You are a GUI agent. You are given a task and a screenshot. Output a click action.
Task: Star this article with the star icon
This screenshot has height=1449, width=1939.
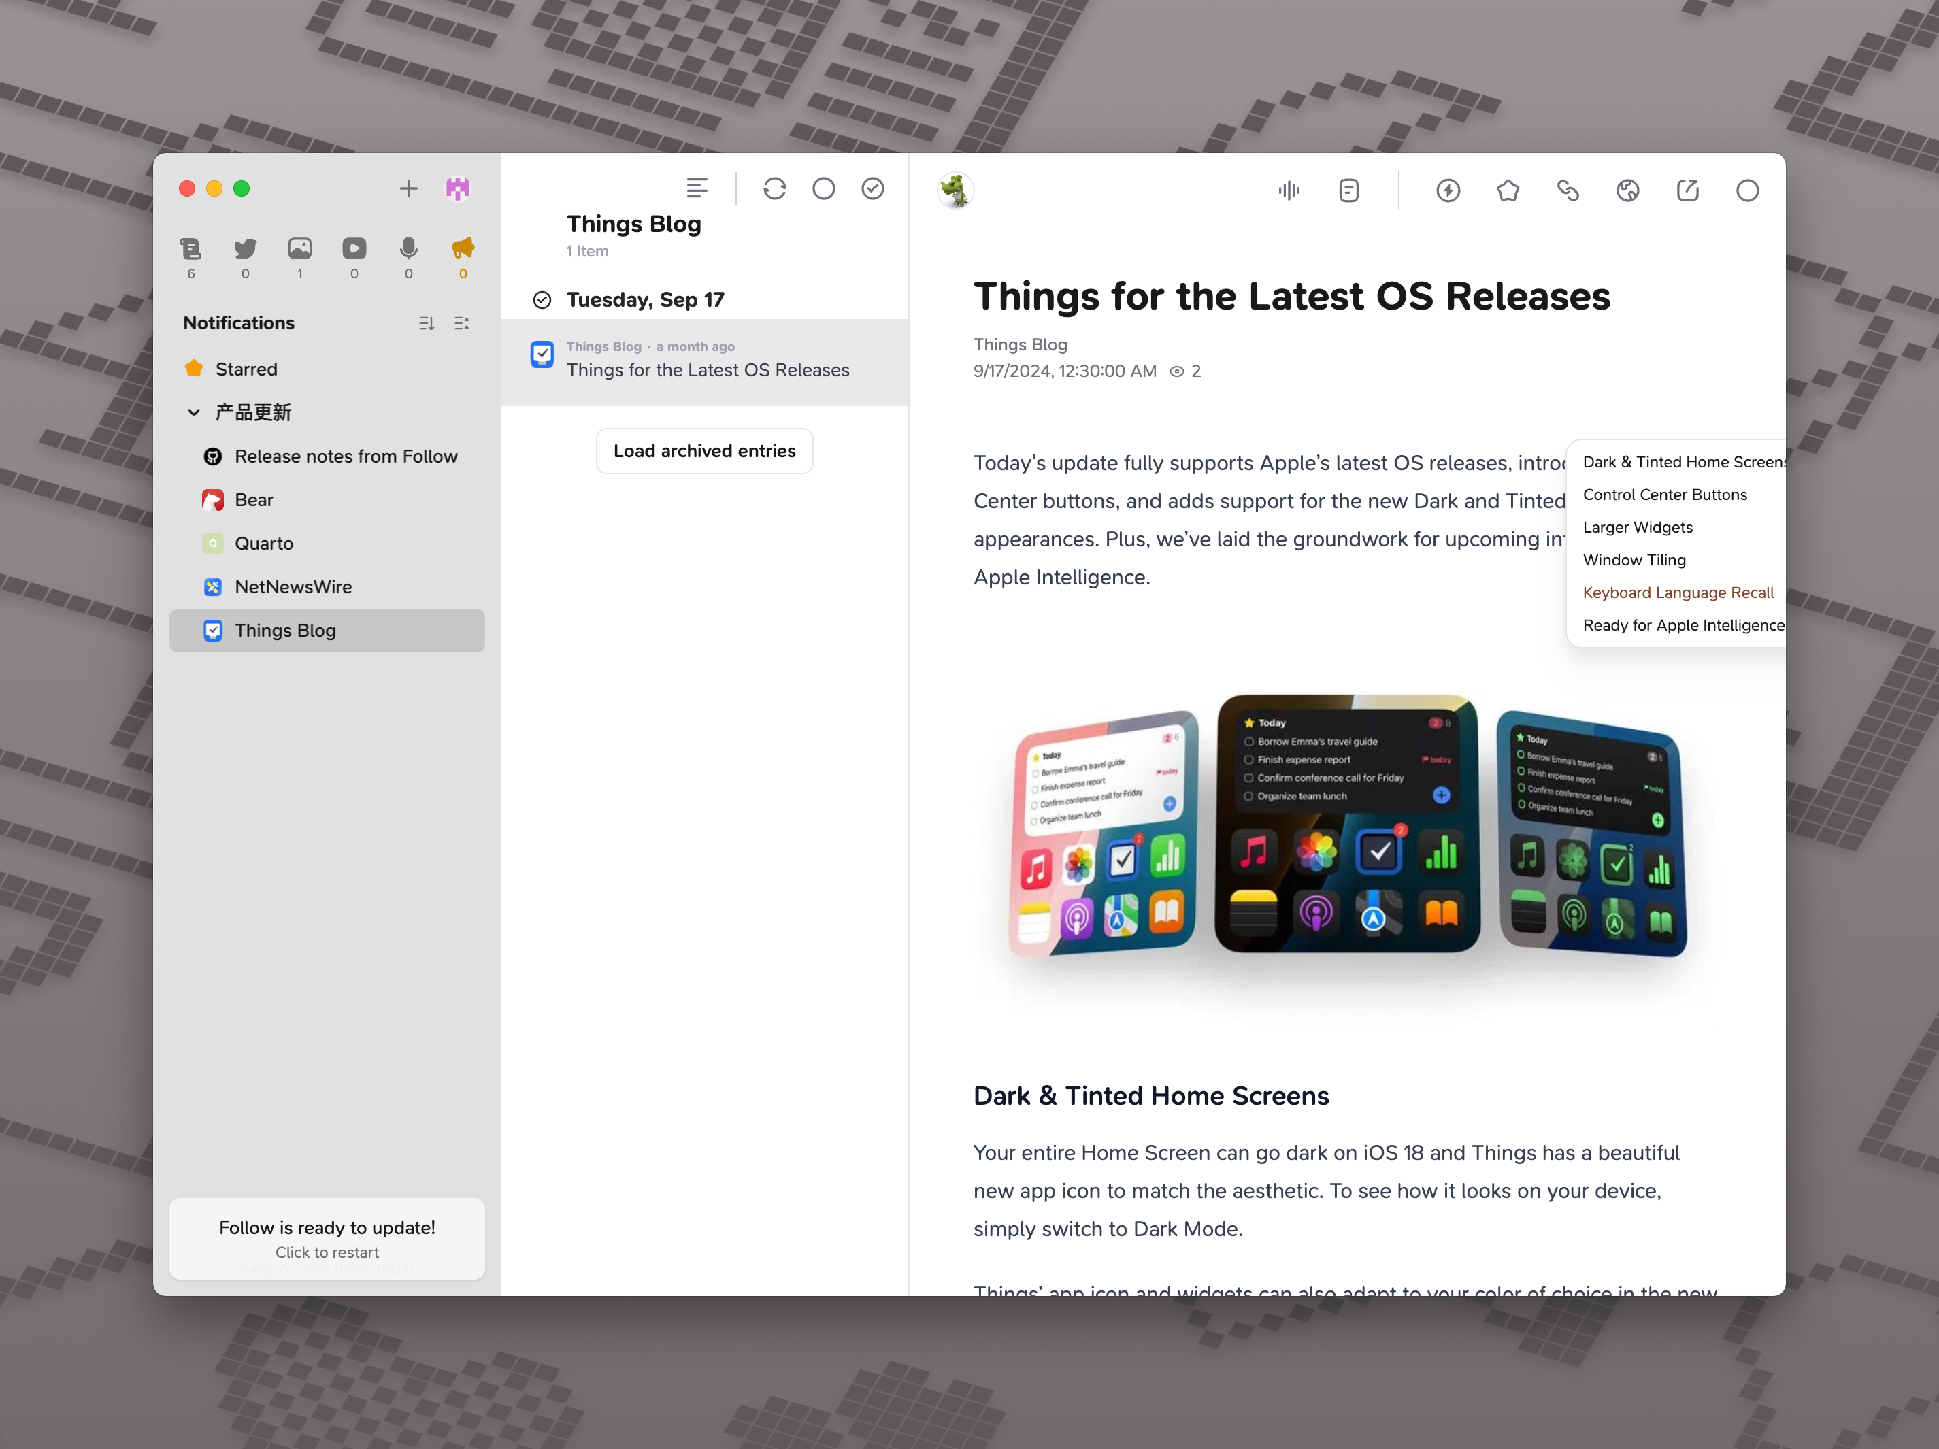[1508, 190]
